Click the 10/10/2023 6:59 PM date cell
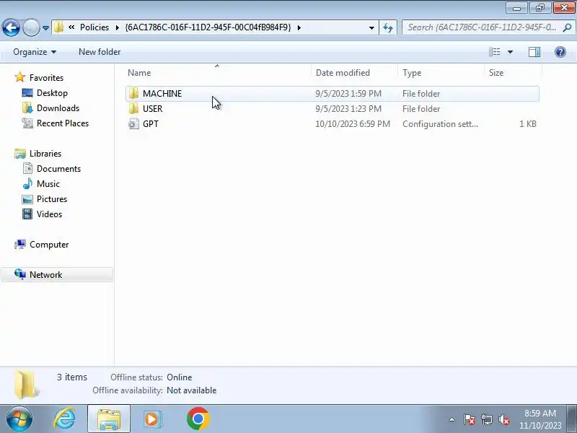Viewport: 577px width, 433px height. [x=353, y=124]
